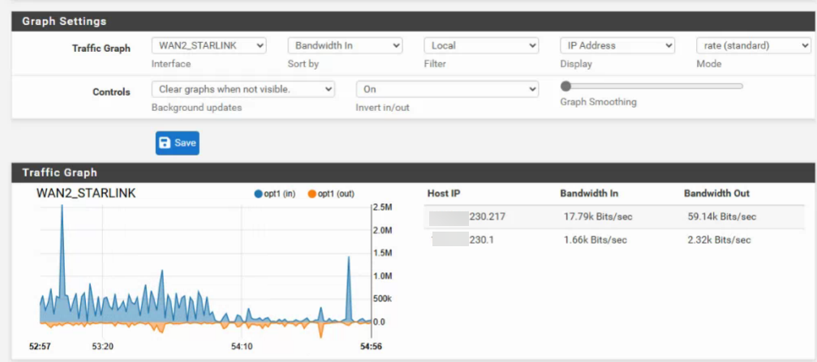Click the Graph Smoothing slider handle
Image resolution: width=817 pixels, height=362 pixels.
coord(566,86)
